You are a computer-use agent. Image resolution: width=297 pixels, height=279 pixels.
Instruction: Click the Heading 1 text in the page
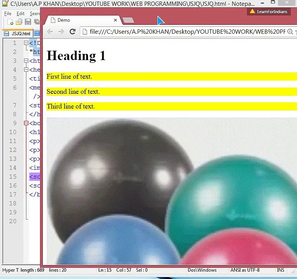point(76,56)
